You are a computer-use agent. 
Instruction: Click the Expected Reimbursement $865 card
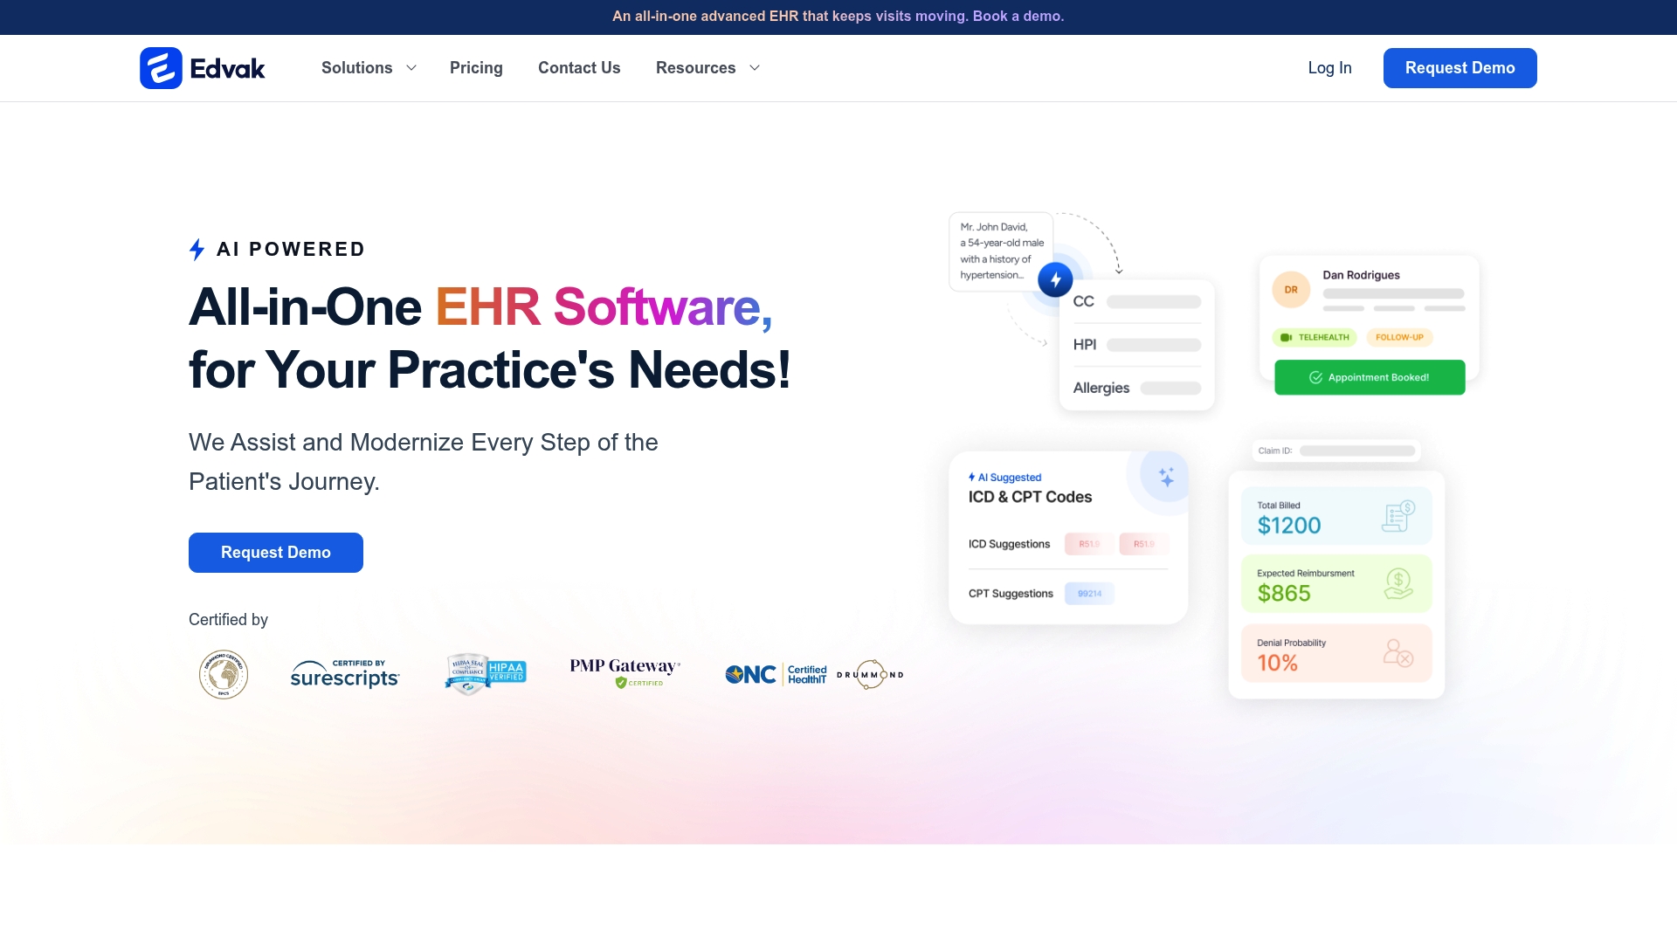point(1336,583)
